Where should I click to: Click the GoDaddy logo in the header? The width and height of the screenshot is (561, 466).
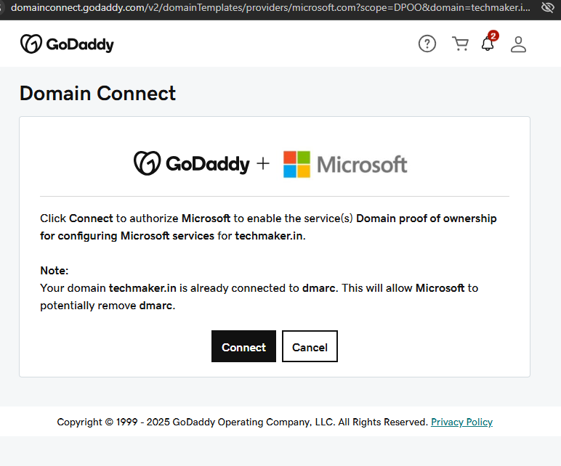pyautogui.click(x=67, y=44)
